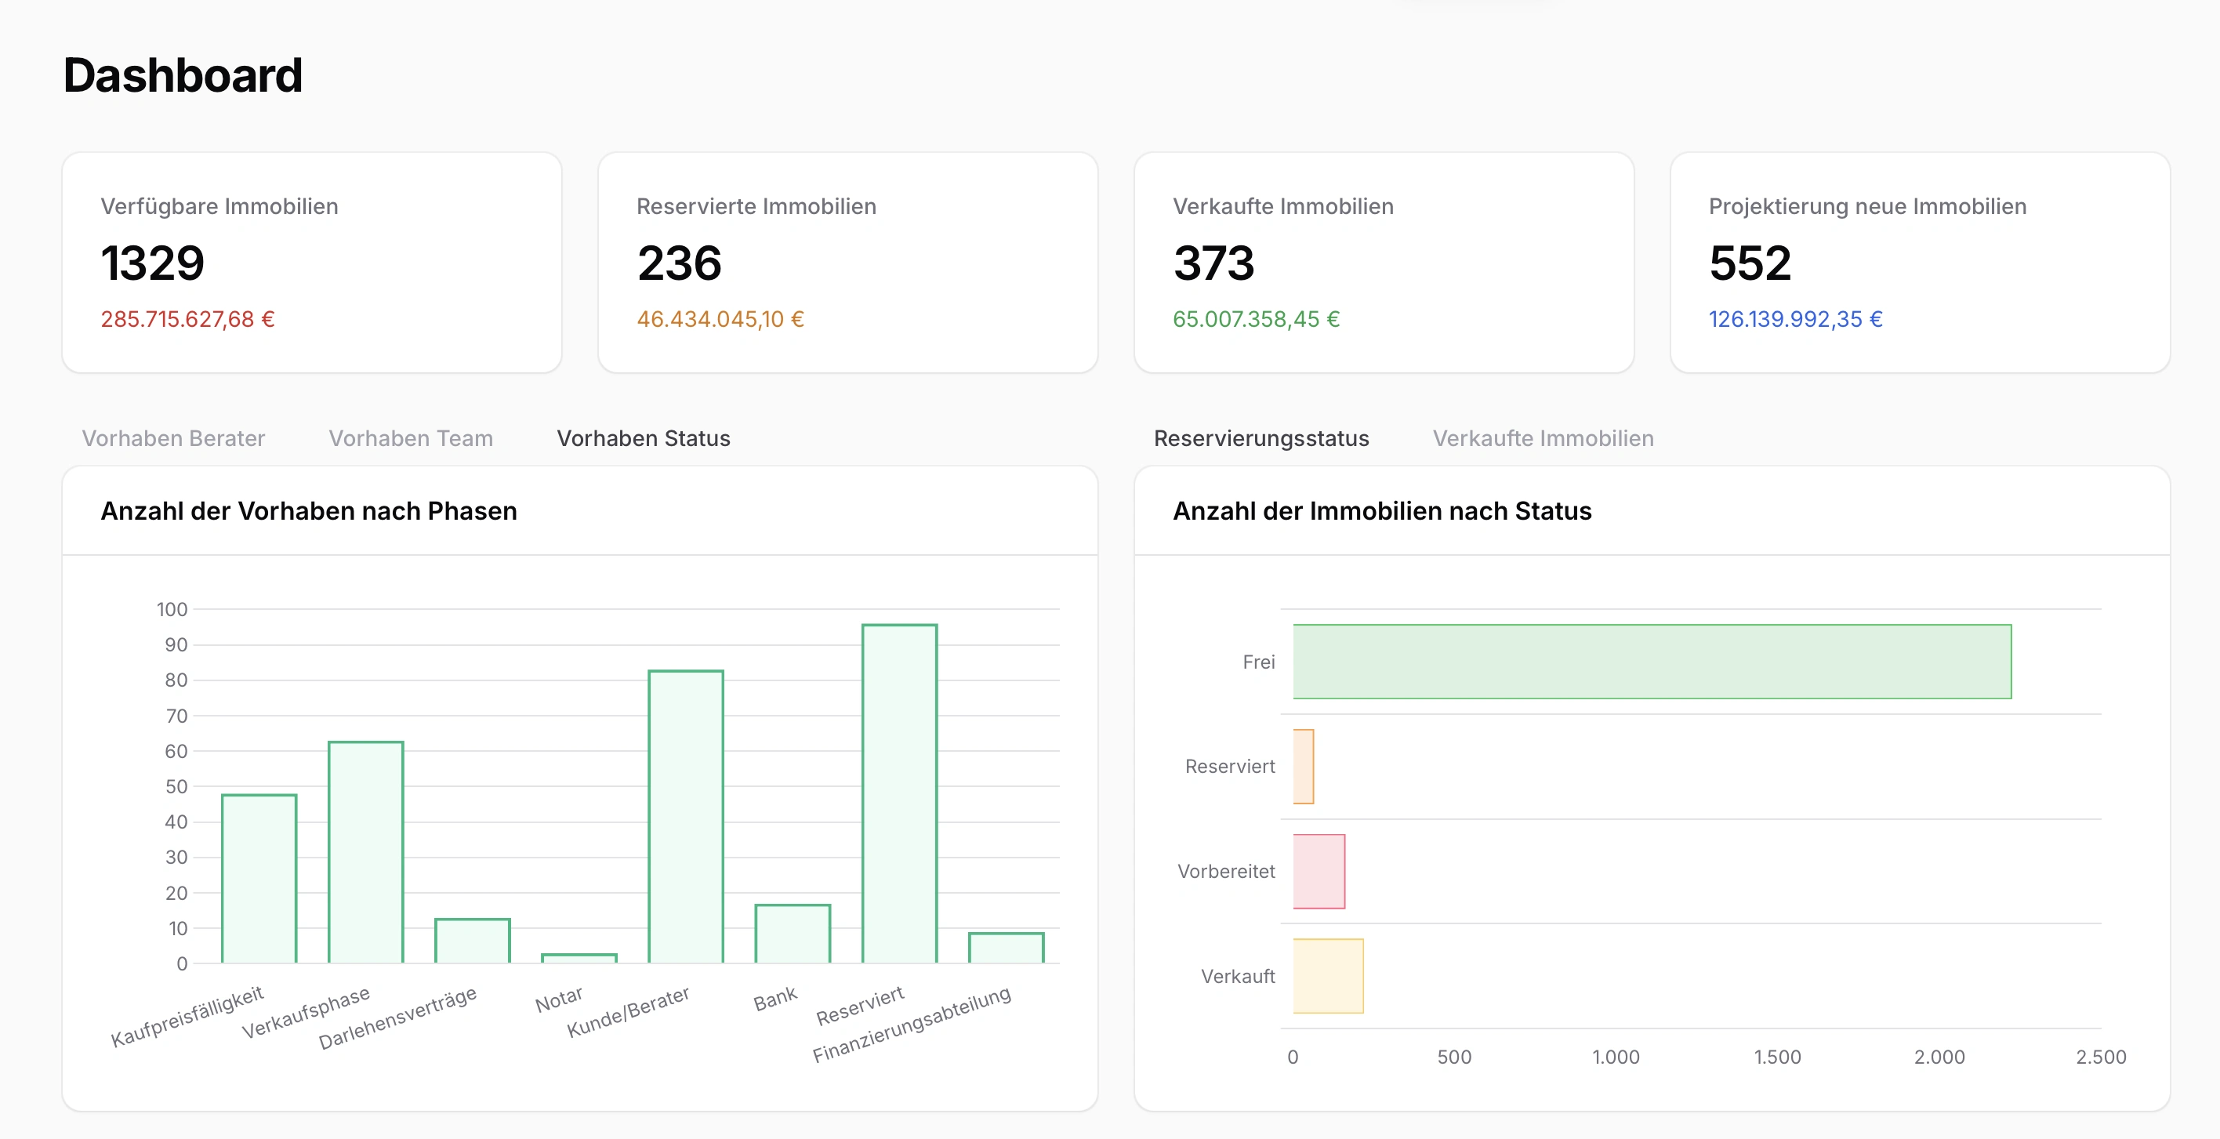The height and width of the screenshot is (1139, 2220).
Task: Open the Projektierung neue Immobilien card
Action: (1918, 261)
